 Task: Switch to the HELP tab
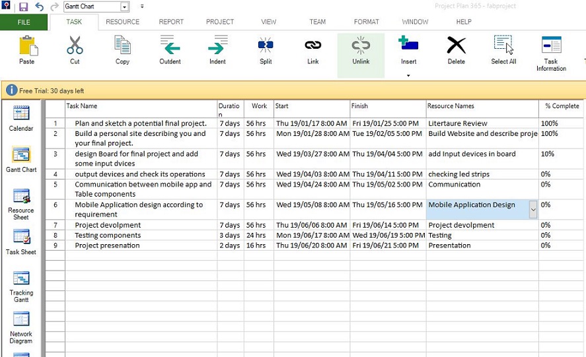point(464,22)
